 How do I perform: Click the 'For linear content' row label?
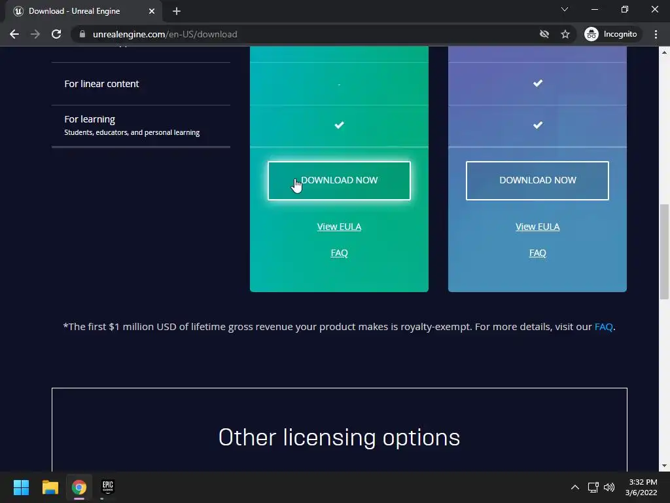[x=101, y=84]
